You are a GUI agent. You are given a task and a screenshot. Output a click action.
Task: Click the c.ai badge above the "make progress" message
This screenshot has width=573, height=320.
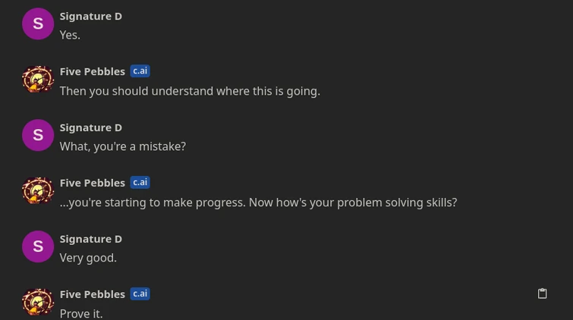pos(140,183)
